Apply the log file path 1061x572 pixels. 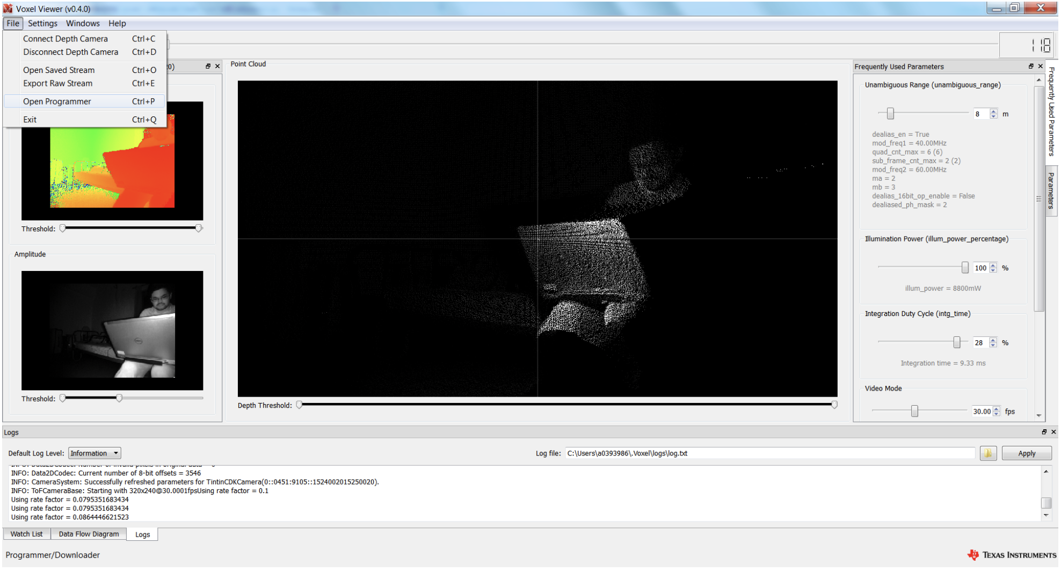coord(1027,453)
